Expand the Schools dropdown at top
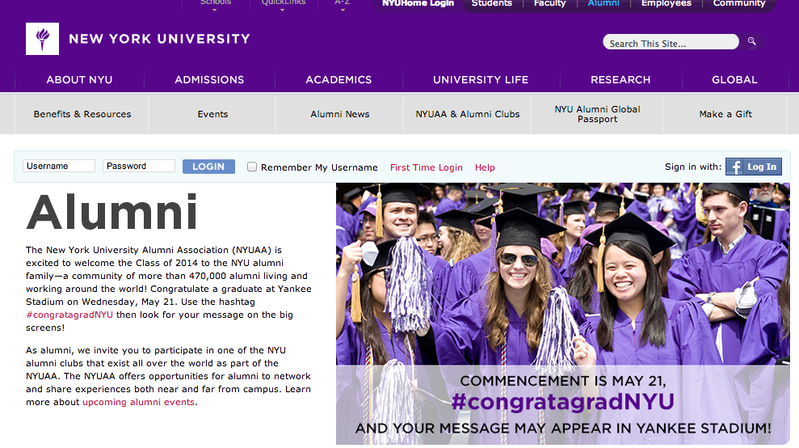 click(216, 3)
